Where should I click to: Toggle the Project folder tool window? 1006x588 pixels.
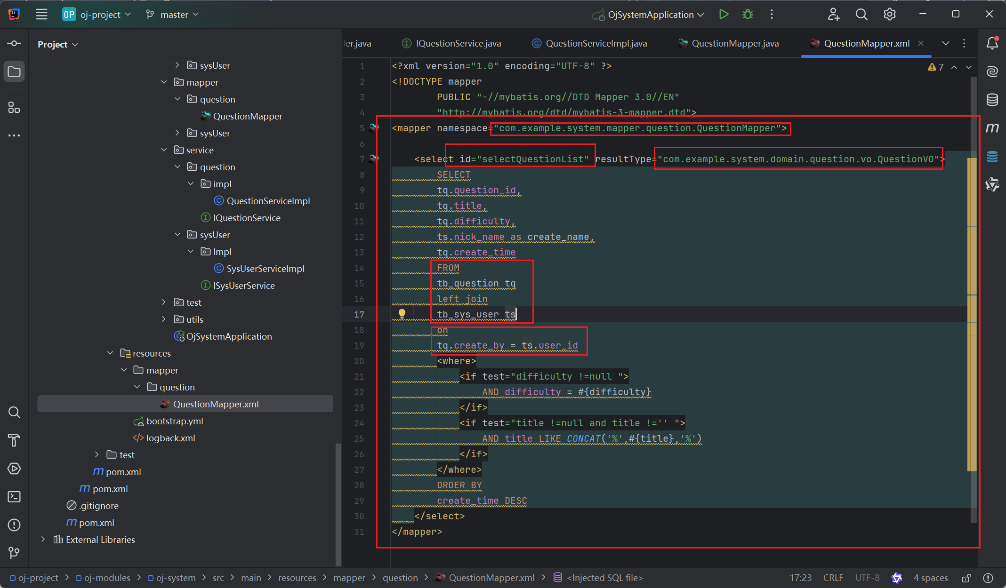(x=14, y=72)
